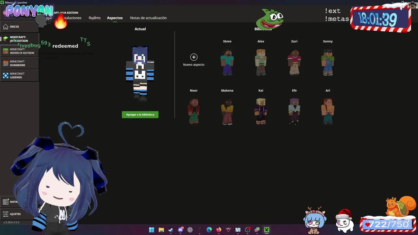Switch to Minecraft Launcher taskbar icon
The image size is (418, 235).
(x=266, y=230)
